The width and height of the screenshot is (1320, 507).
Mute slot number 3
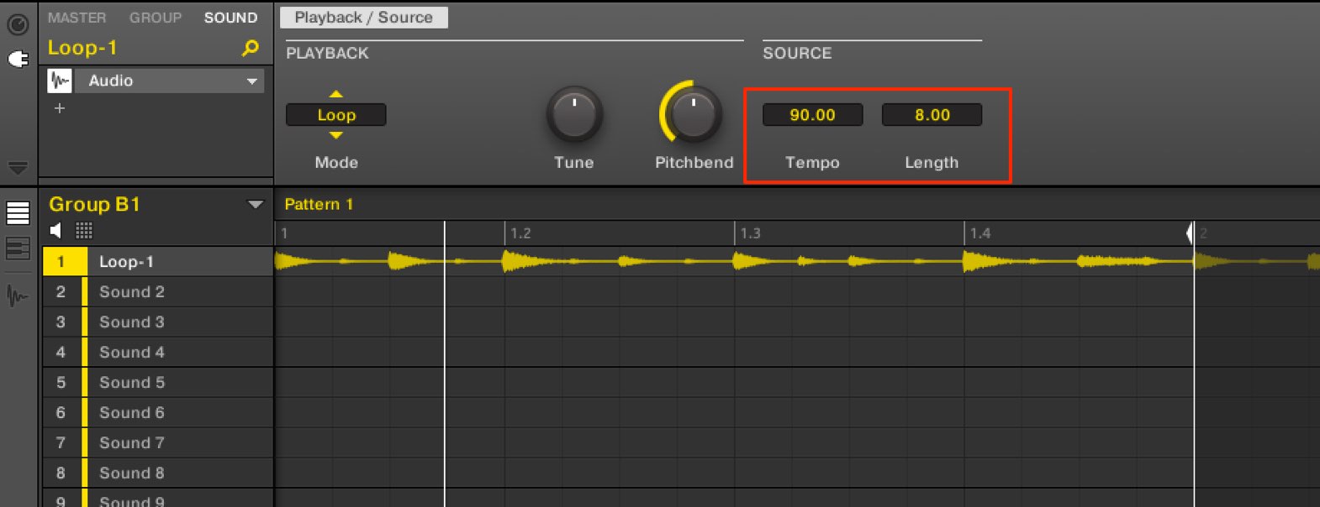pyautogui.click(x=61, y=322)
